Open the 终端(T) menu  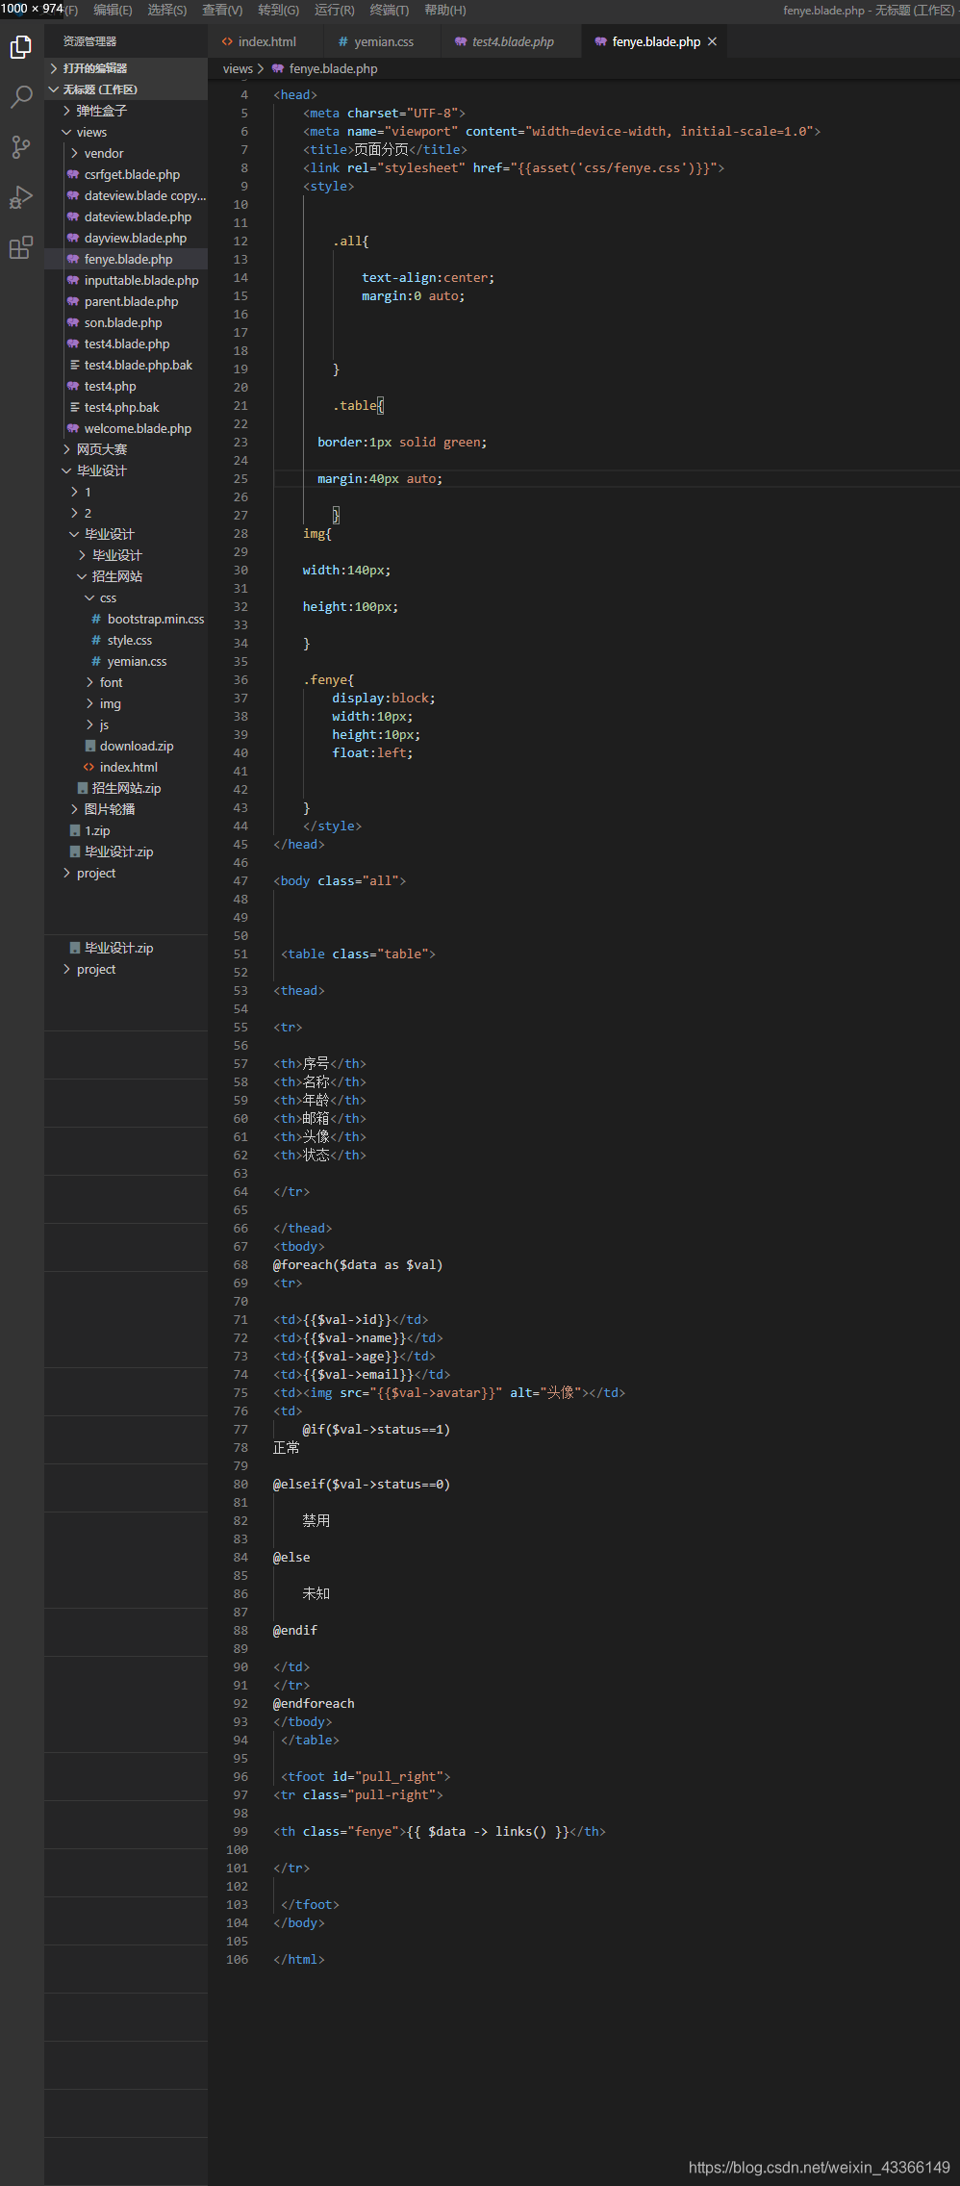390,10
